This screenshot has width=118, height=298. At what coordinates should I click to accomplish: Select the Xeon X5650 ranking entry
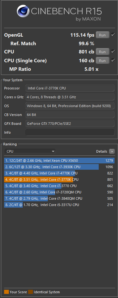tap(59, 161)
